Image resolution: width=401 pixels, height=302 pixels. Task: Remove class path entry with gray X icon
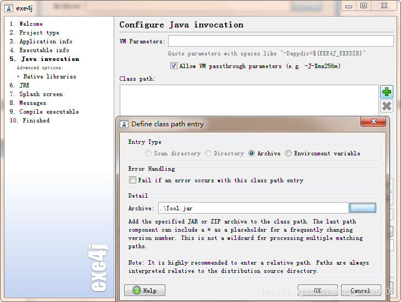click(x=386, y=106)
